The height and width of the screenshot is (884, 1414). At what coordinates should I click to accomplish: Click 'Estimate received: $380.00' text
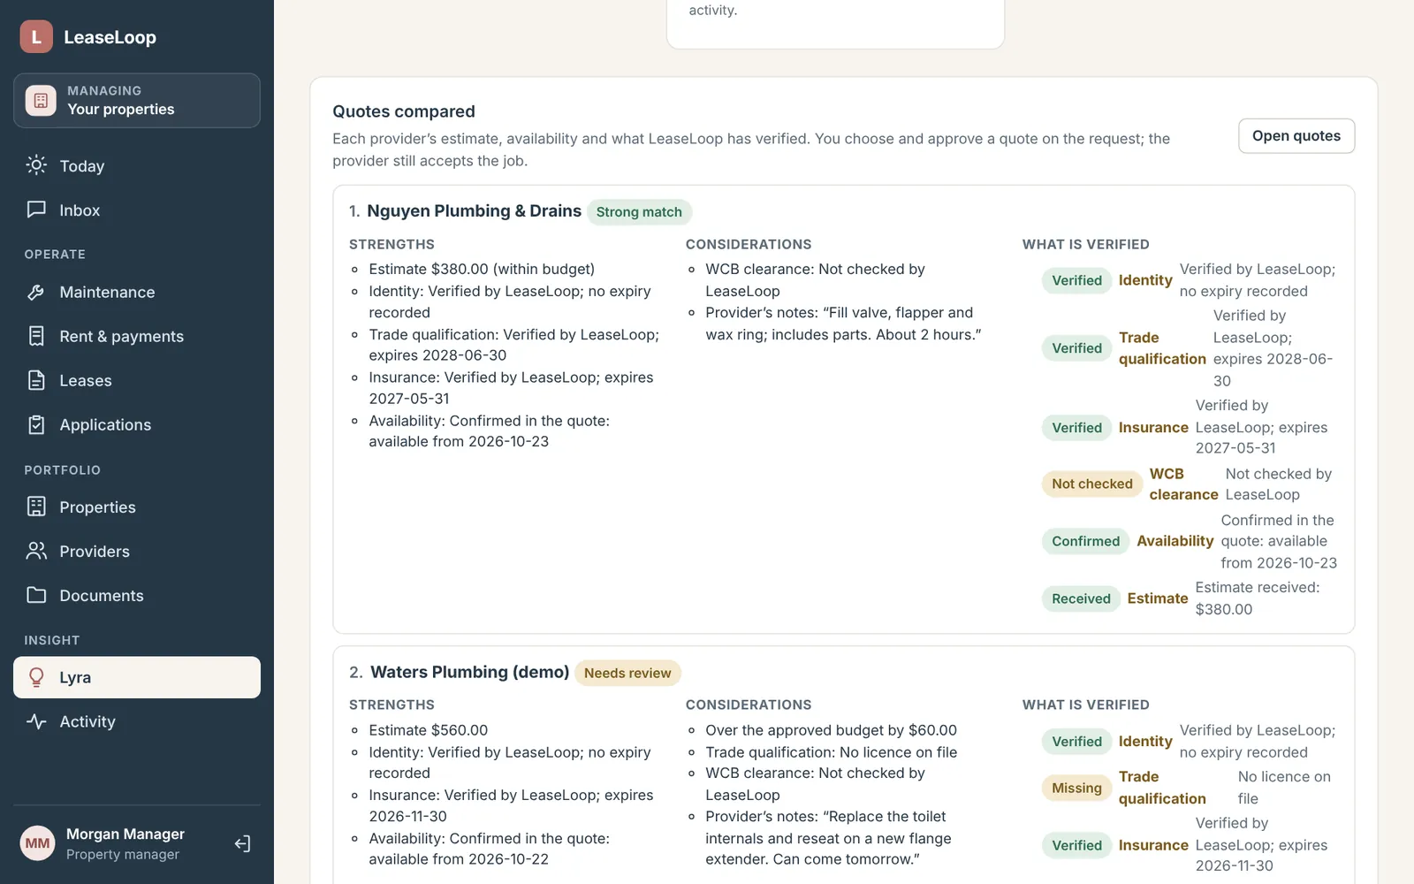tap(1258, 598)
